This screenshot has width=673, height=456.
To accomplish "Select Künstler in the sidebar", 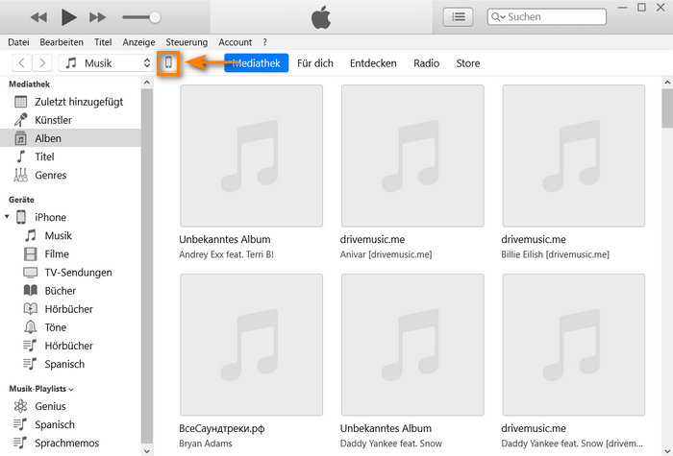I will point(70,120).
